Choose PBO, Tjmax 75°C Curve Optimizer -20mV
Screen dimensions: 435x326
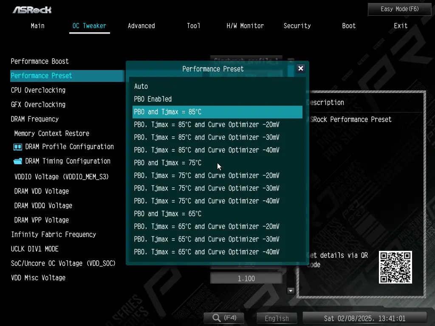coord(217,176)
